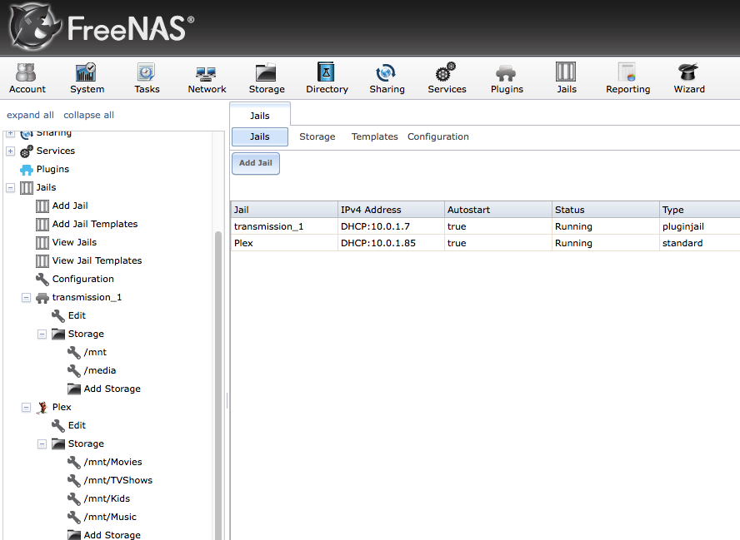Sort by IPv4 Address column header

click(x=391, y=210)
